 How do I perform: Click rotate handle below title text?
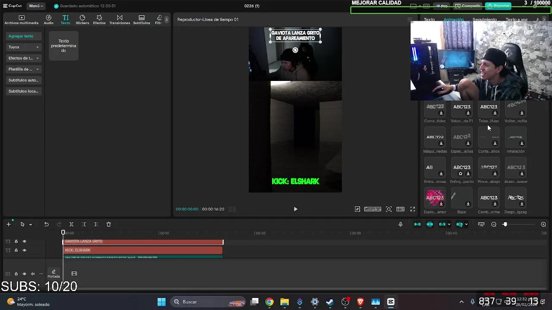[x=295, y=50]
